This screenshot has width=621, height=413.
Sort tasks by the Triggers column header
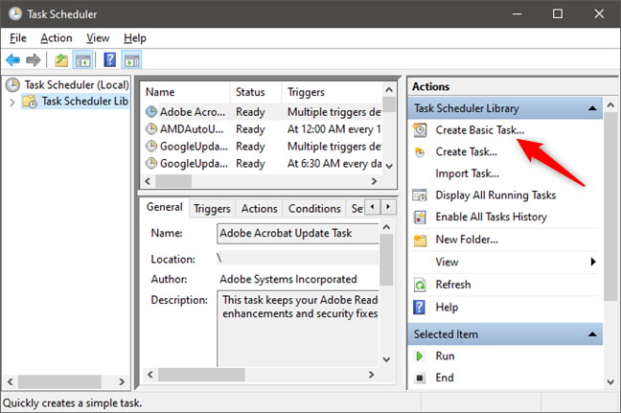pyautogui.click(x=332, y=92)
